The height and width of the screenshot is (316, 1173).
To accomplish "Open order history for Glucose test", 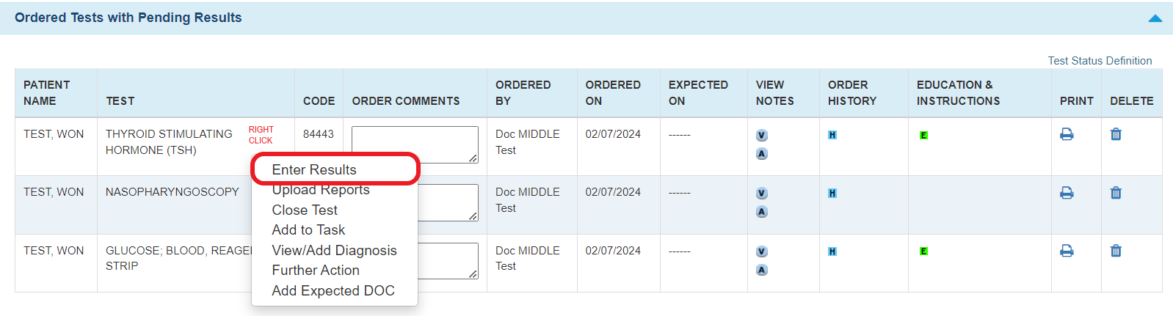I will point(832,251).
